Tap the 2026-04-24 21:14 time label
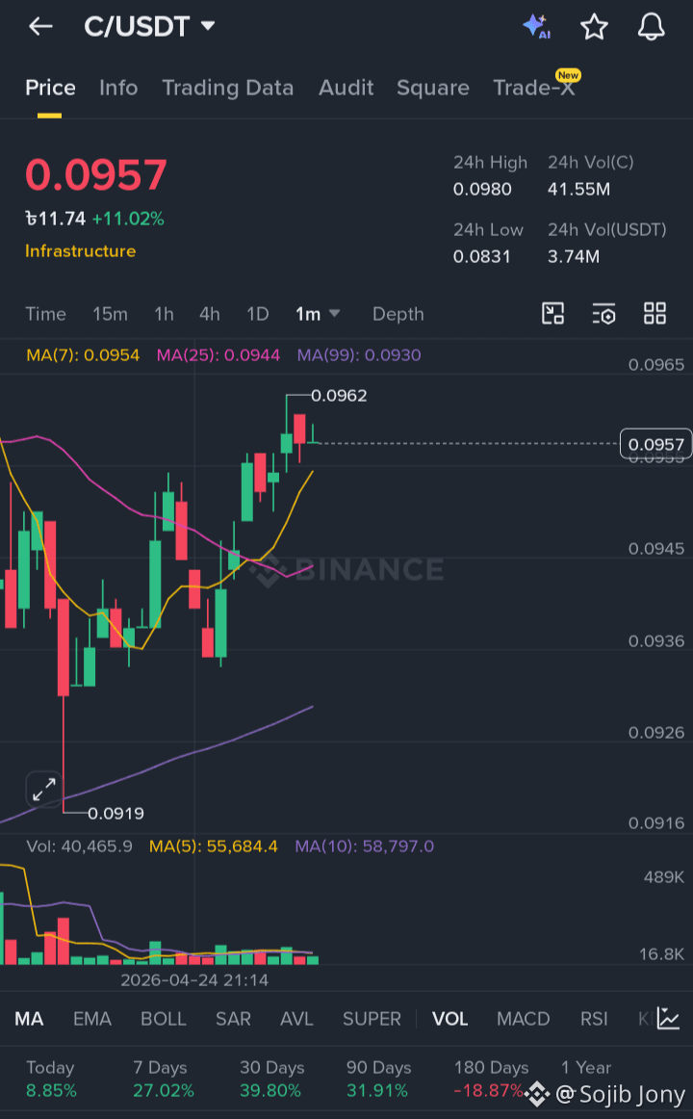Image resolution: width=693 pixels, height=1119 pixels. (194, 979)
